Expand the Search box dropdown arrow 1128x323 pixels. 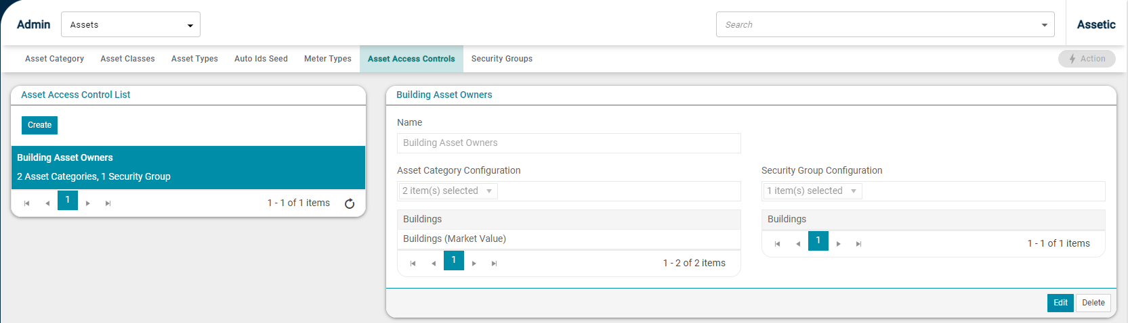tap(1044, 25)
